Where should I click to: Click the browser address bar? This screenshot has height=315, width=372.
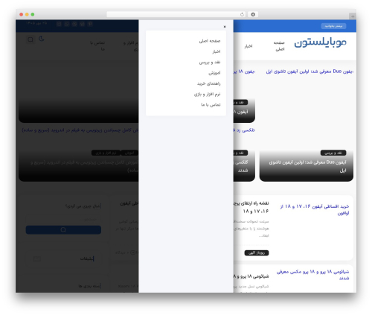pos(176,14)
